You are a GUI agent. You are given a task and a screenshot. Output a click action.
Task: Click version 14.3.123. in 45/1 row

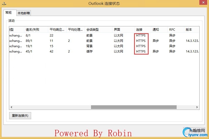(192, 51)
